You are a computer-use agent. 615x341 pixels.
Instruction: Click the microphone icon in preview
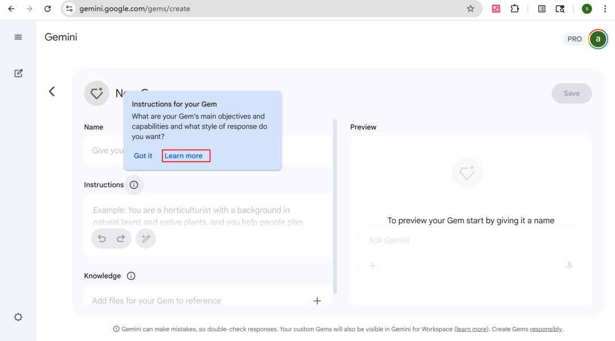point(569,266)
